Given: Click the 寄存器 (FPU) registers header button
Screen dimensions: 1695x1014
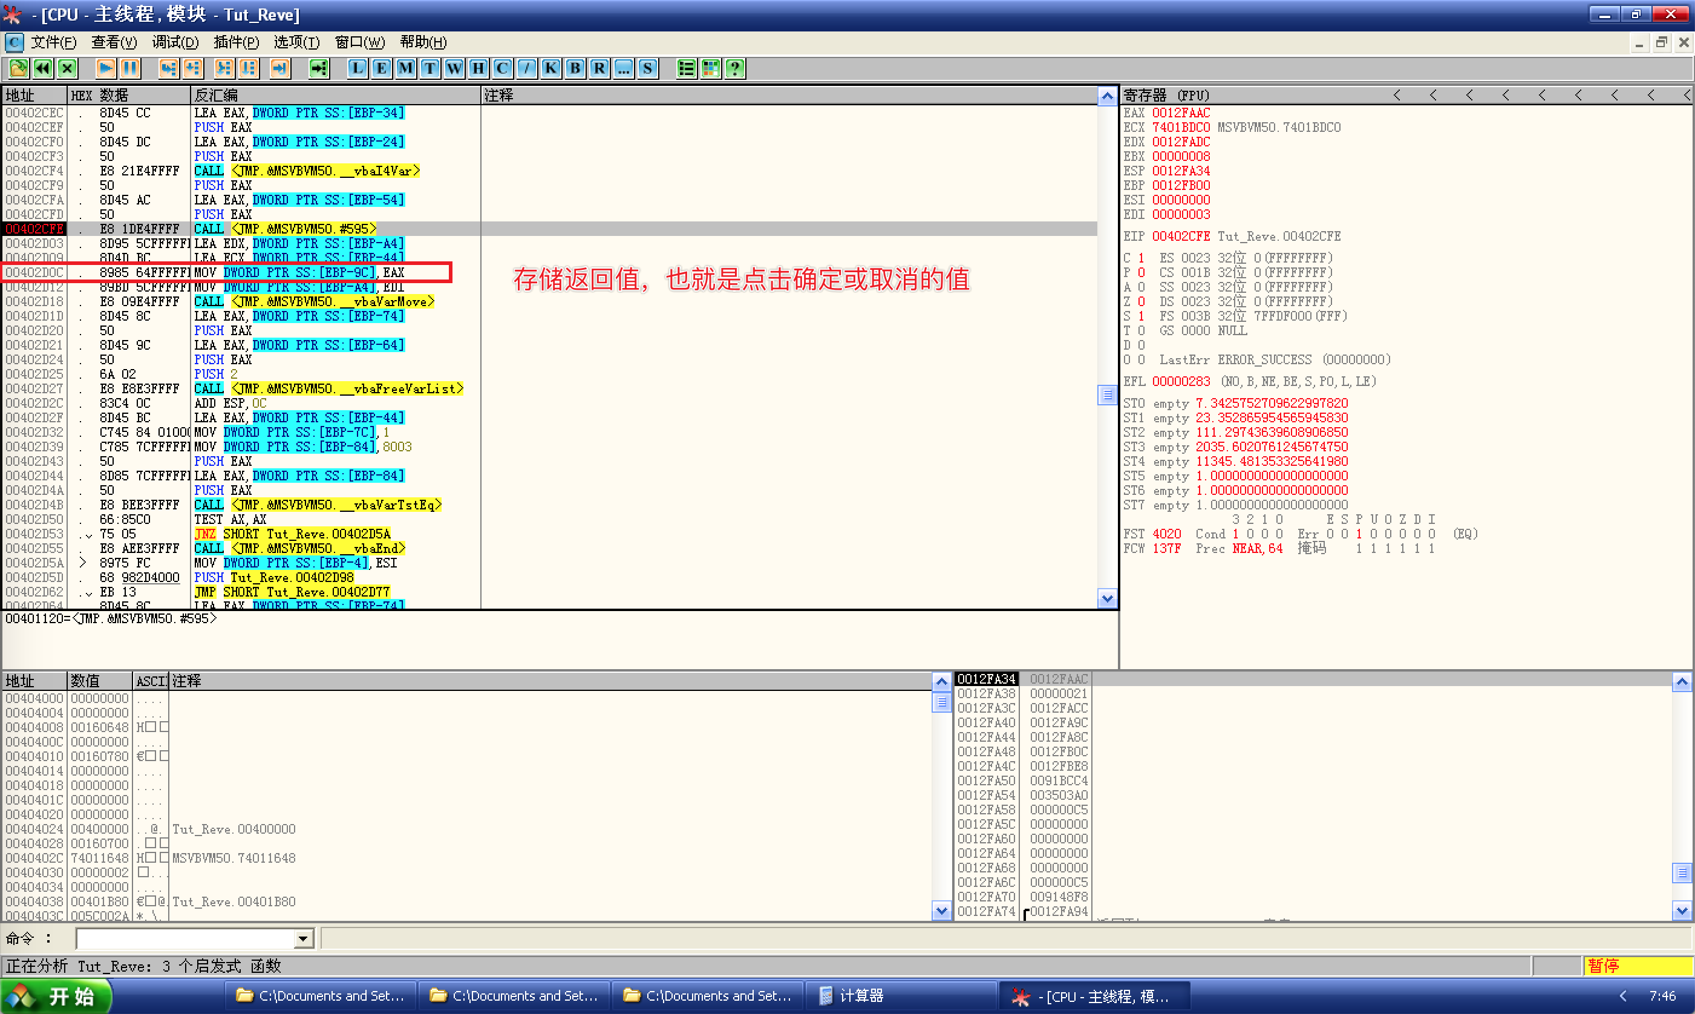Looking at the screenshot, I should 1166,95.
